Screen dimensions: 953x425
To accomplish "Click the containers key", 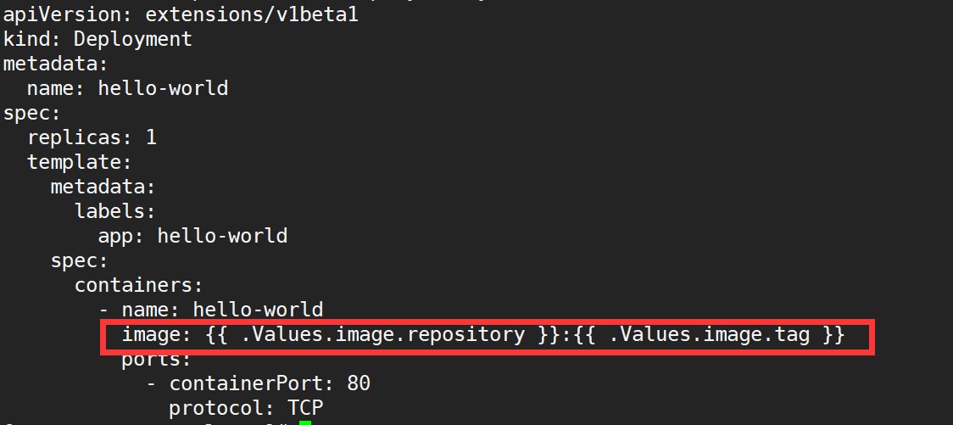I will [x=138, y=285].
